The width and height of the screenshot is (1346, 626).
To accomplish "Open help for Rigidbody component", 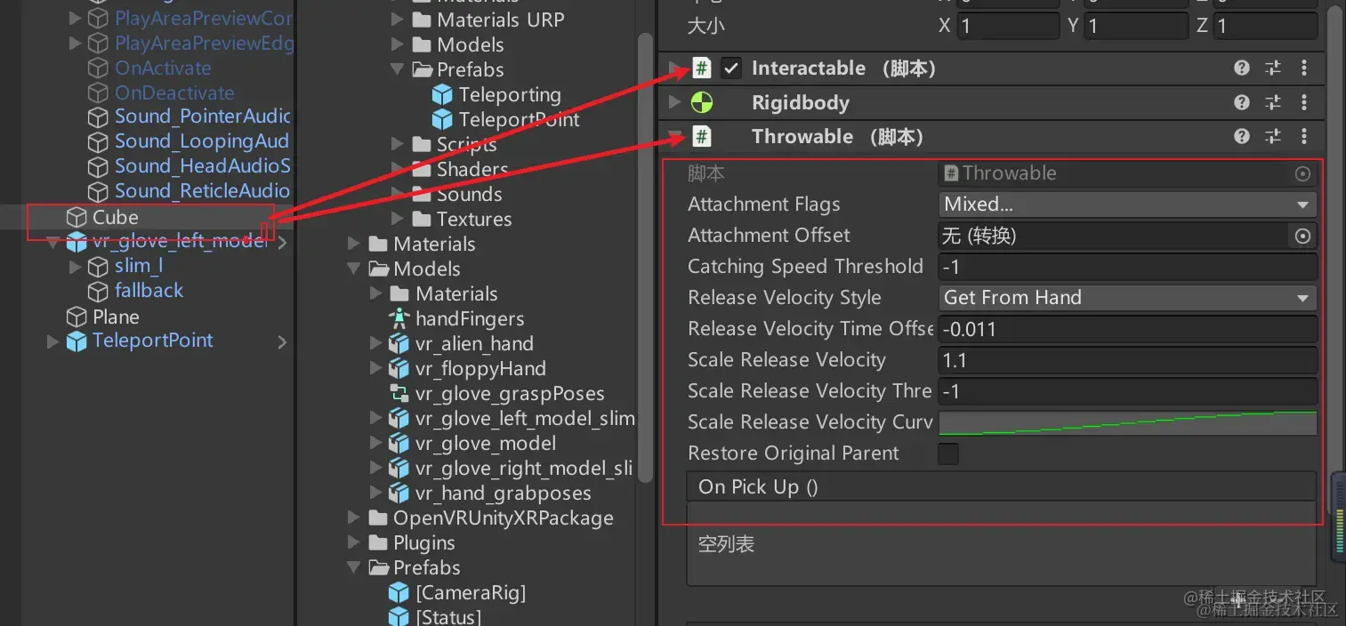I will 1242,102.
